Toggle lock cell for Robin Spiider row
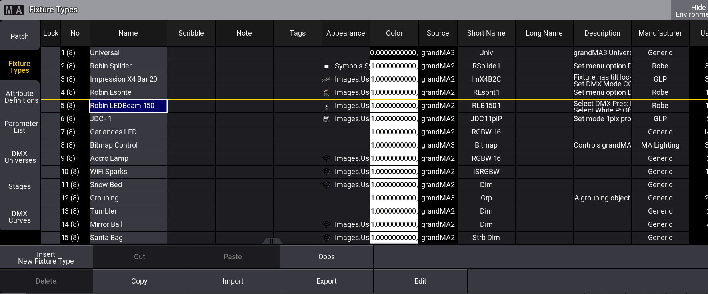The width and height of the screenshot is (708, 294). coord(50,66)
